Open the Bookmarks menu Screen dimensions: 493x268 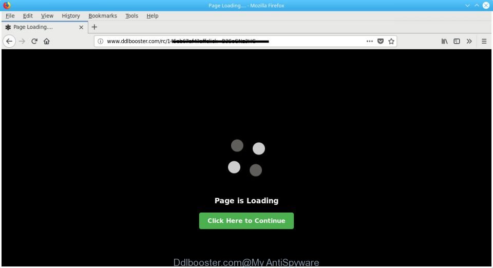[103, 16]
